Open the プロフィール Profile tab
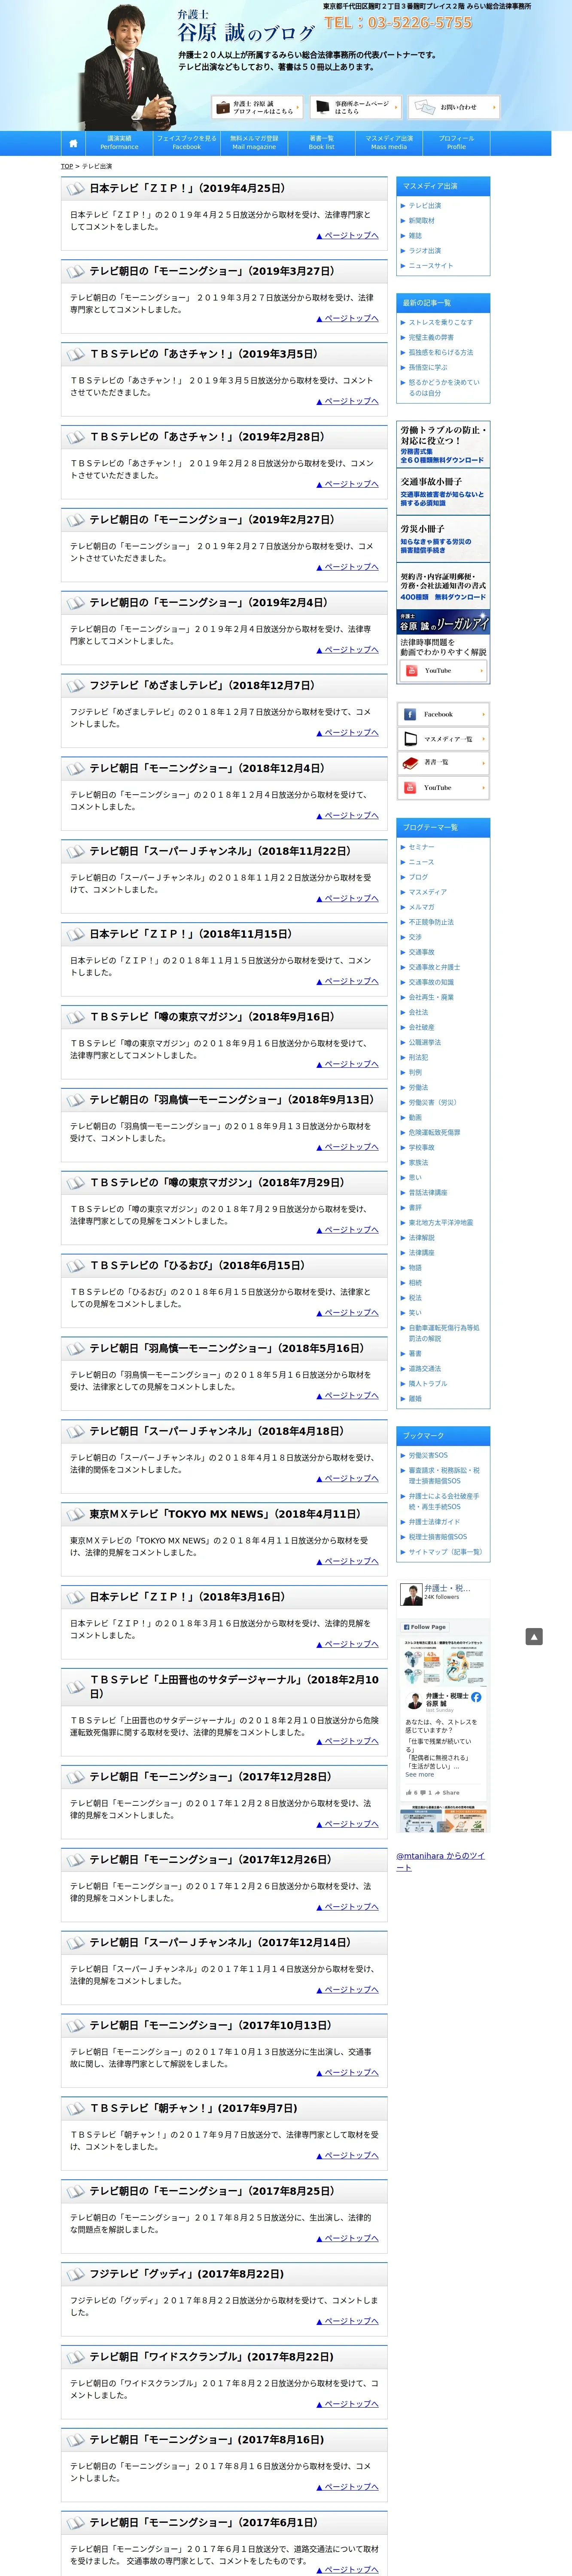Viewport: 572px width, 2576px height. click(456, 143)
